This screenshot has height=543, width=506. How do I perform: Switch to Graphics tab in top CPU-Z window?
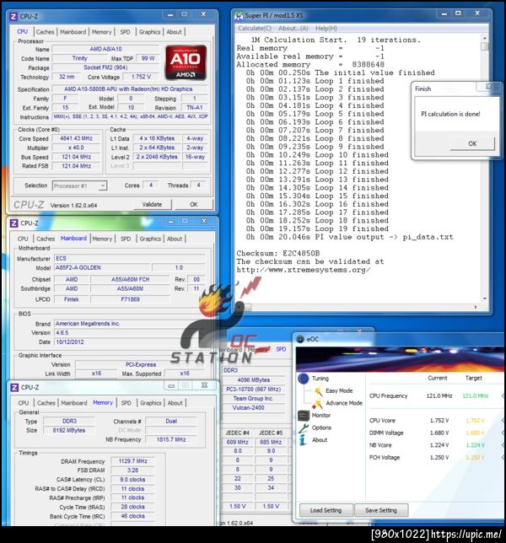coord(149,32)
